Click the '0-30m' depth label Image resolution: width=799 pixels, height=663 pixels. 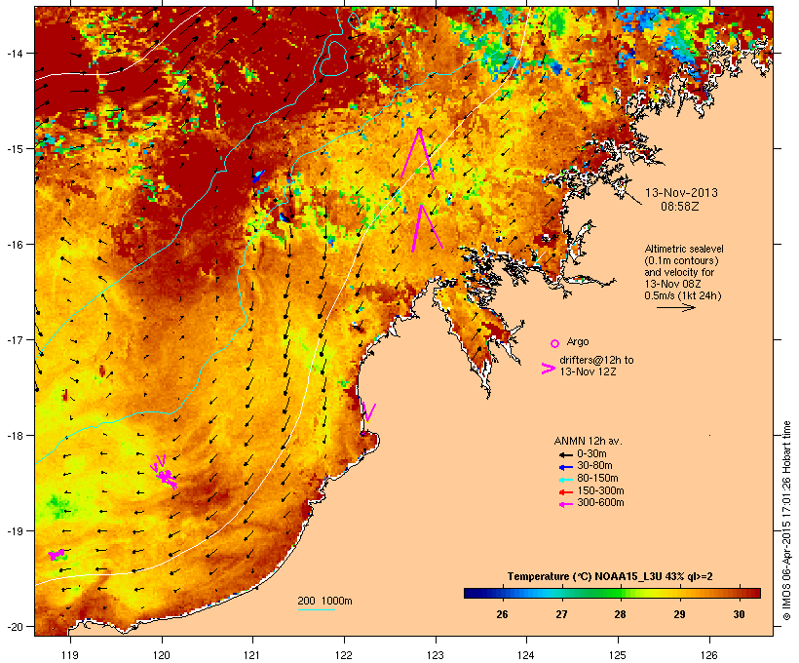click(591, 454)
